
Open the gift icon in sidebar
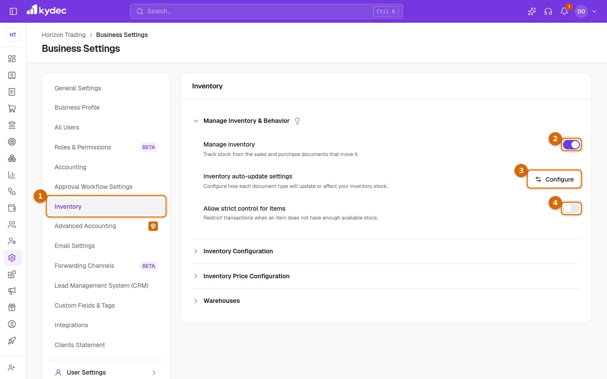(12, 307)
